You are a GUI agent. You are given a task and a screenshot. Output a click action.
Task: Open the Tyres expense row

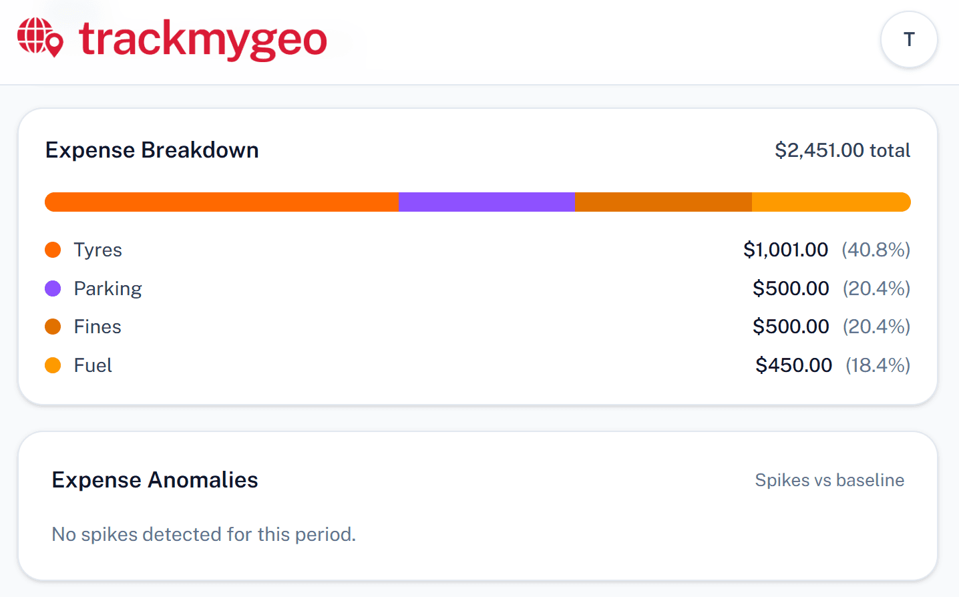click(x=98, y=250)
